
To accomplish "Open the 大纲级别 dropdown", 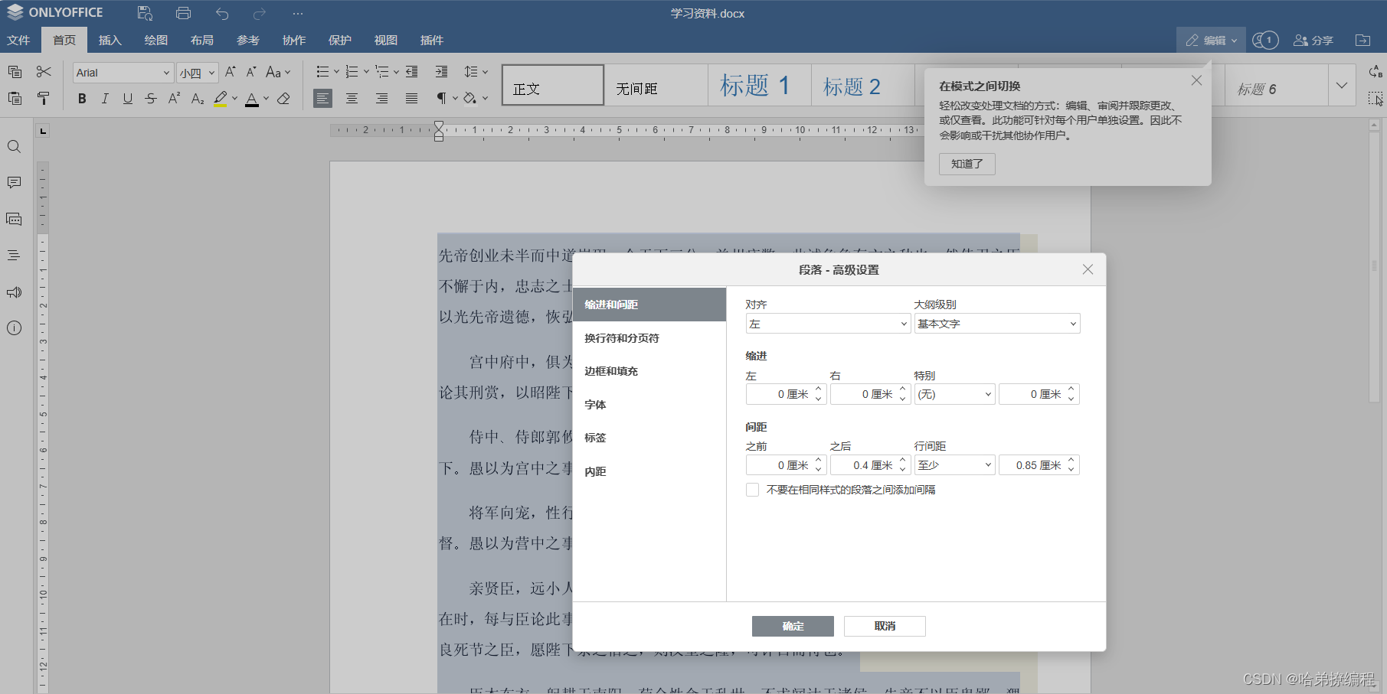I will (997, 324).
